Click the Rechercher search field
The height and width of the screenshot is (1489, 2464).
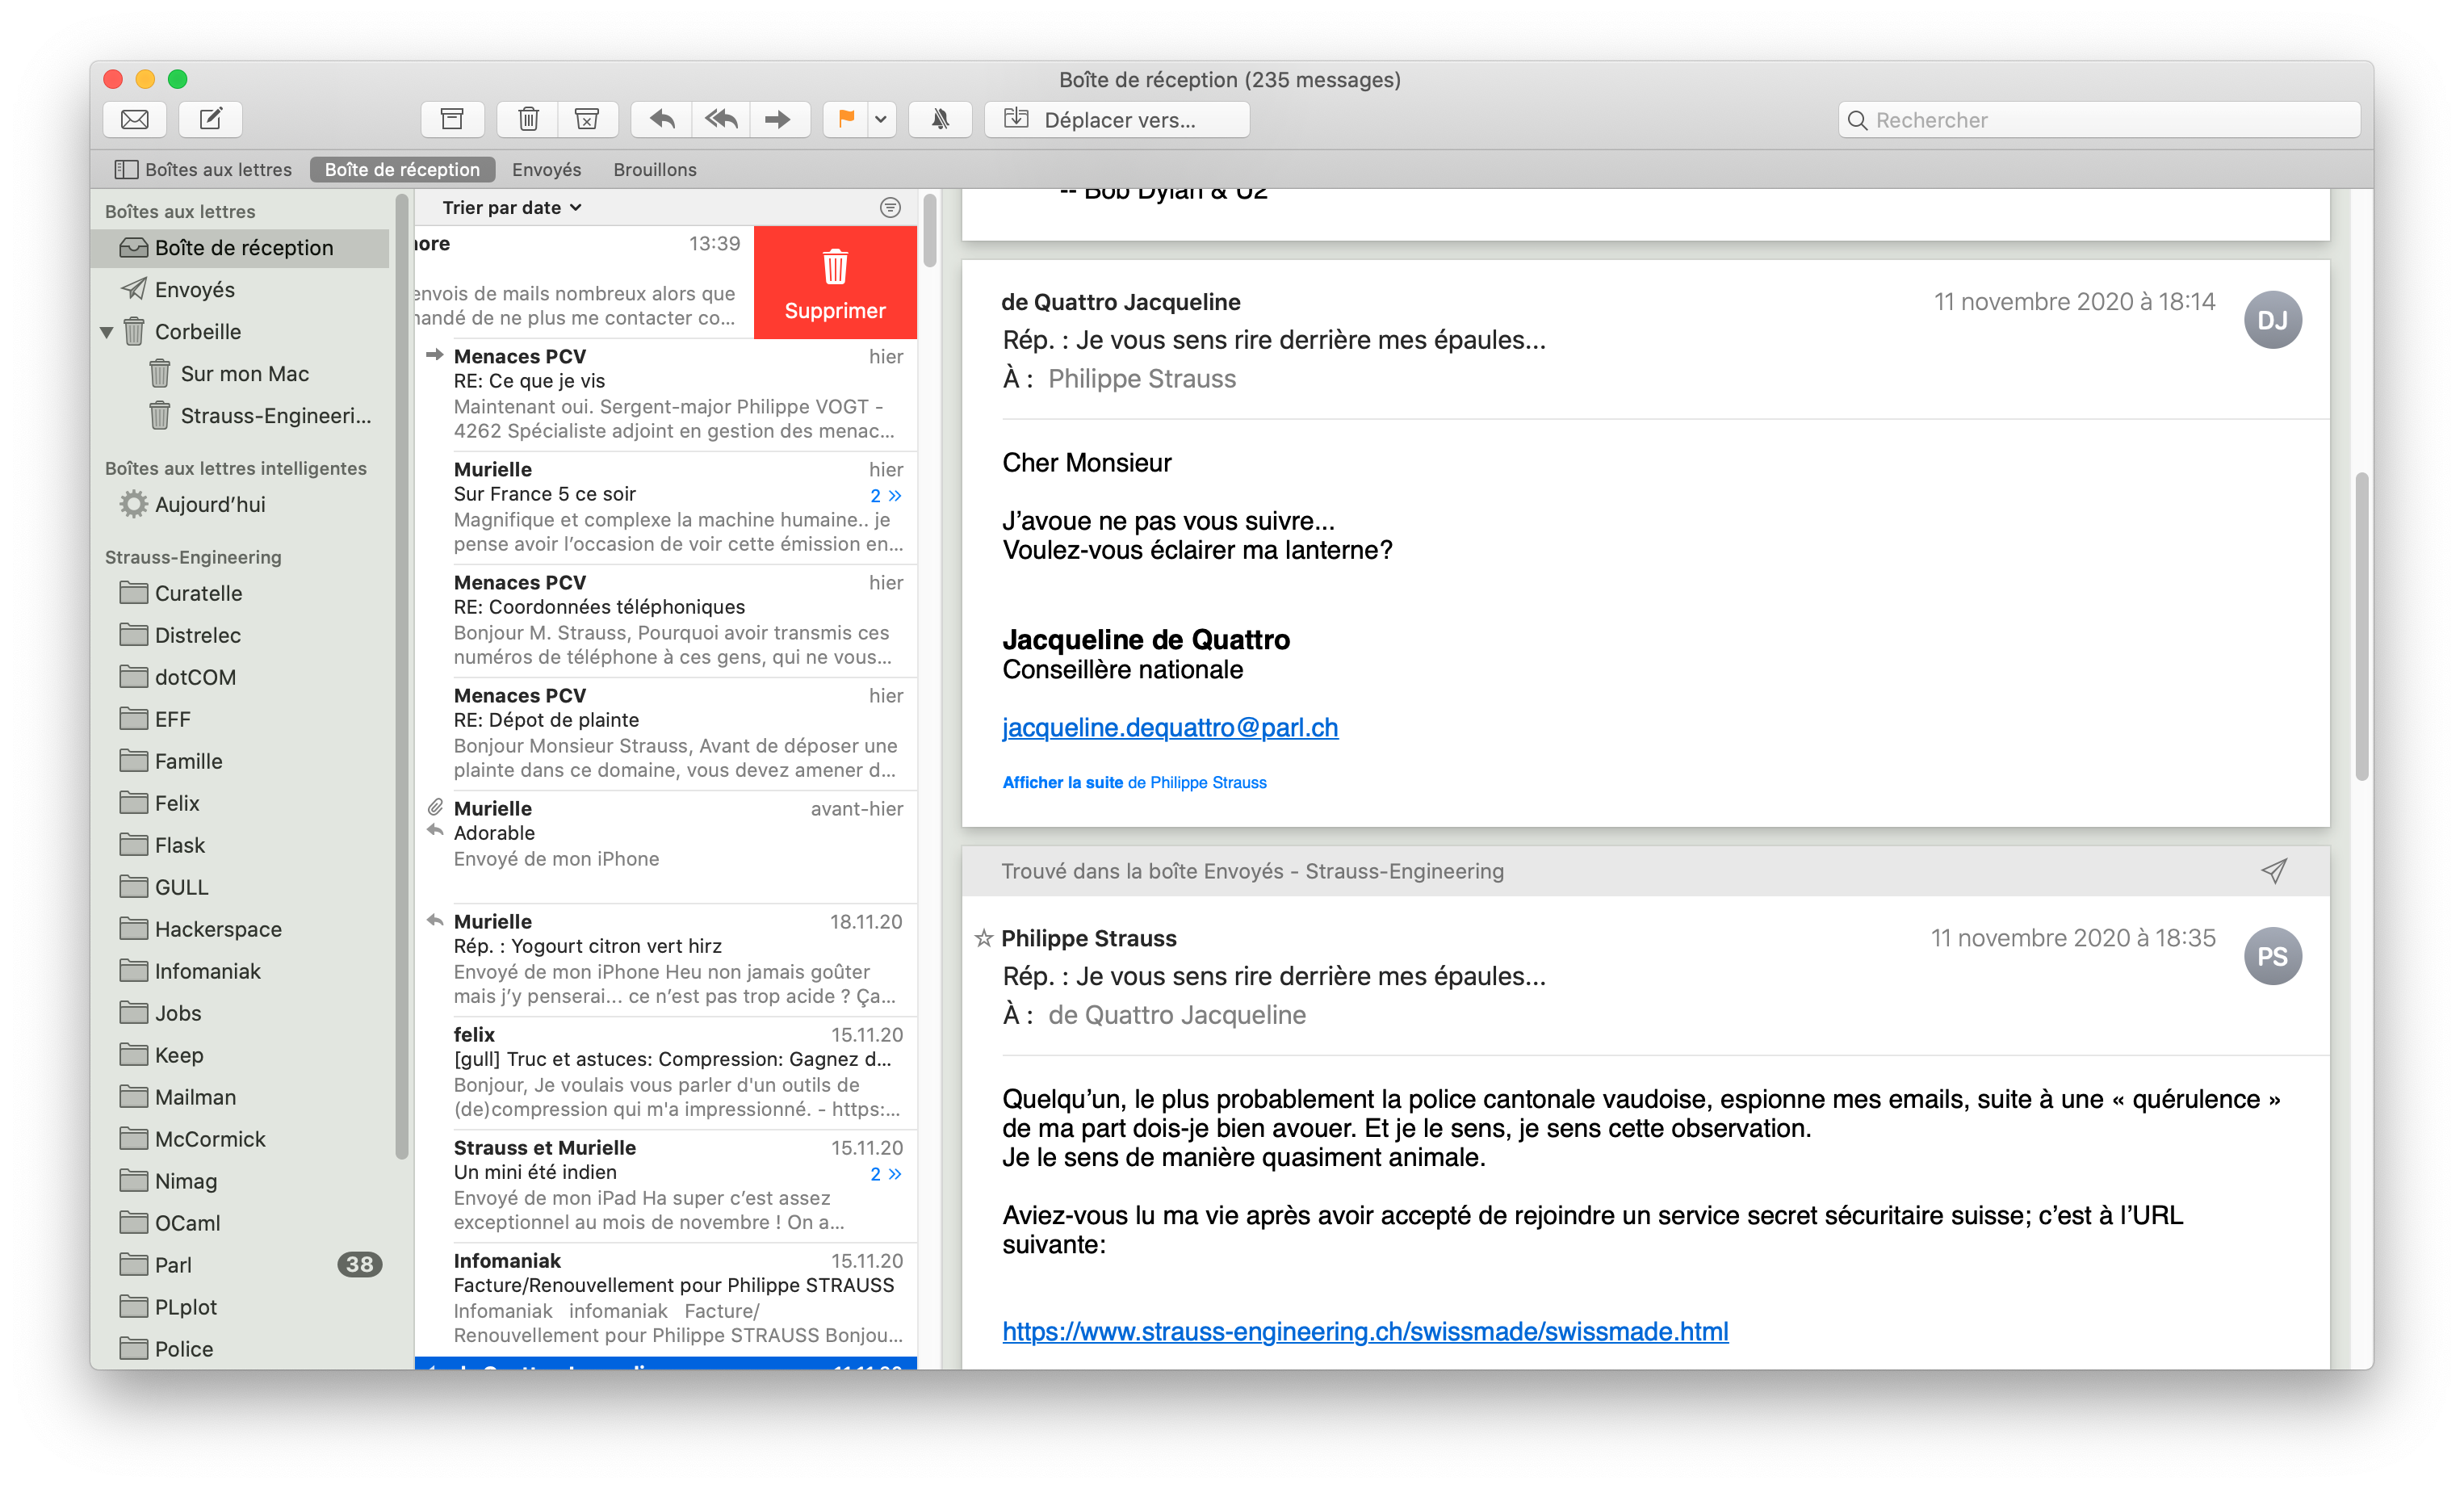[x=2099, y=120]
